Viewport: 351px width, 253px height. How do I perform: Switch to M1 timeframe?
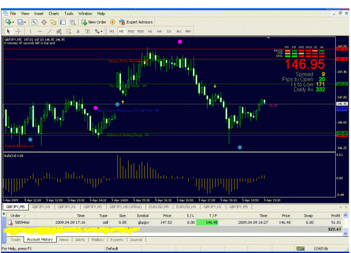point(112,31)
